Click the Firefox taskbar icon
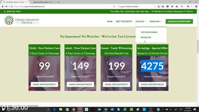Screen dimensions: 199x112 click(x=80, y=109)
